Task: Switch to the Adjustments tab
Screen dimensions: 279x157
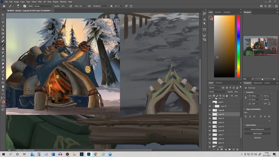Action: (258, 83)
